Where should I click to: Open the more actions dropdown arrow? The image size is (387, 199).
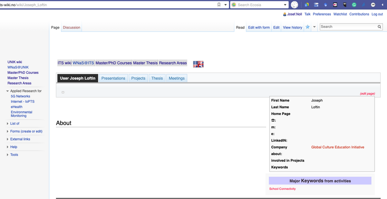pyautogui.click(x=314, y=27)
